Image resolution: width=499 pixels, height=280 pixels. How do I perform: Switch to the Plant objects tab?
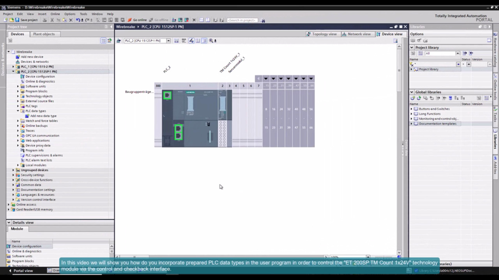pyautogui.click(x=44, y=34)
